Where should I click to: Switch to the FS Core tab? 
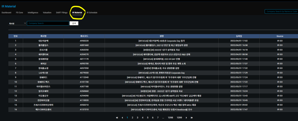[19, 13]
